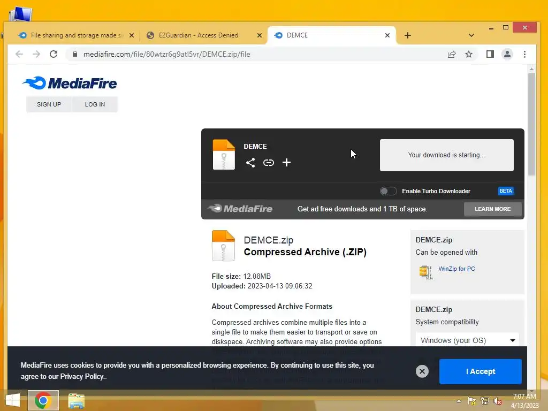Bookmark this page with star icon
This screenshot has width=548, height=411.
[469, 54]
